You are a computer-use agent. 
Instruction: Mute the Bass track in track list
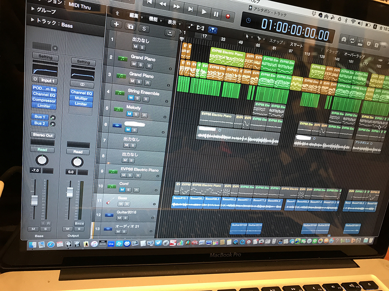pyautogui.click(x=121, y=204)
